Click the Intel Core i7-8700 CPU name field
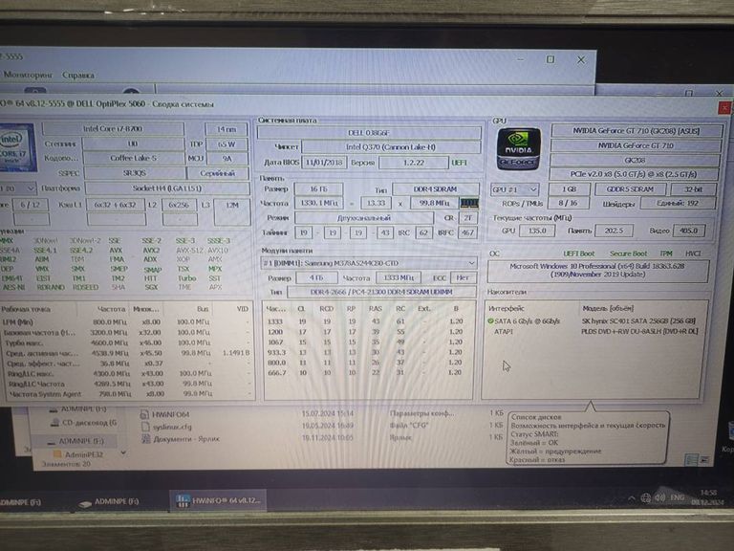 (113, 128)
